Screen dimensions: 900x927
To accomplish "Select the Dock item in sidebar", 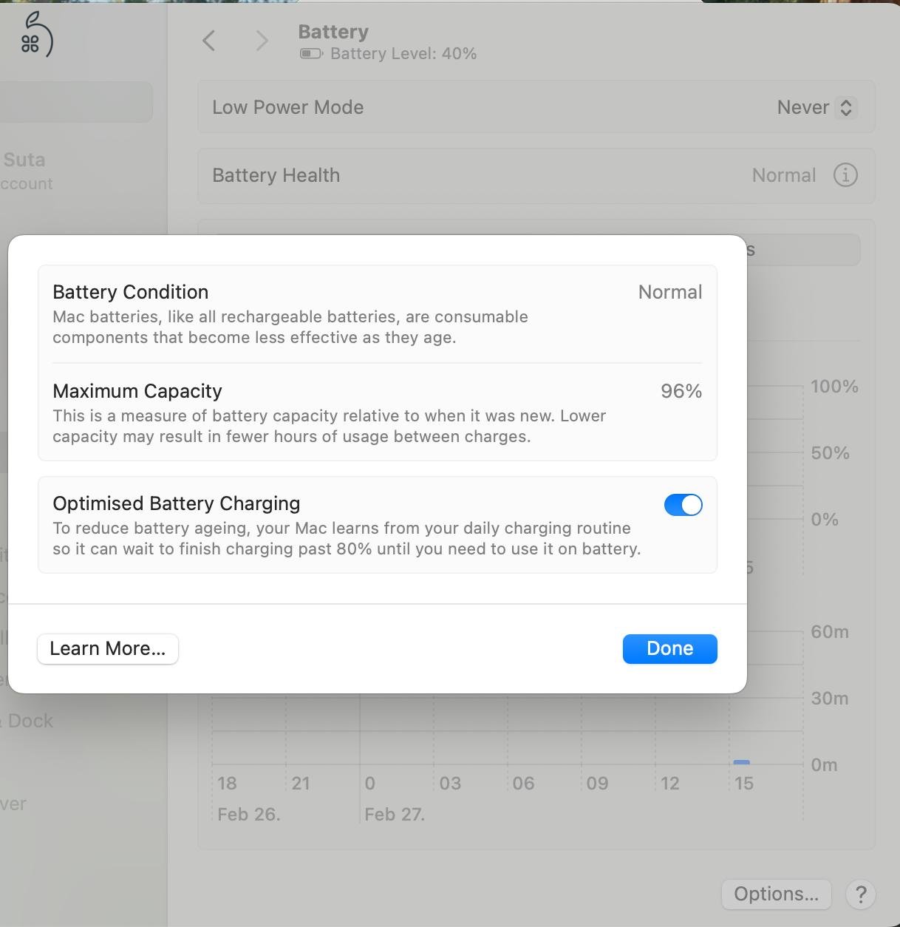I will click(x=27, y=721).
